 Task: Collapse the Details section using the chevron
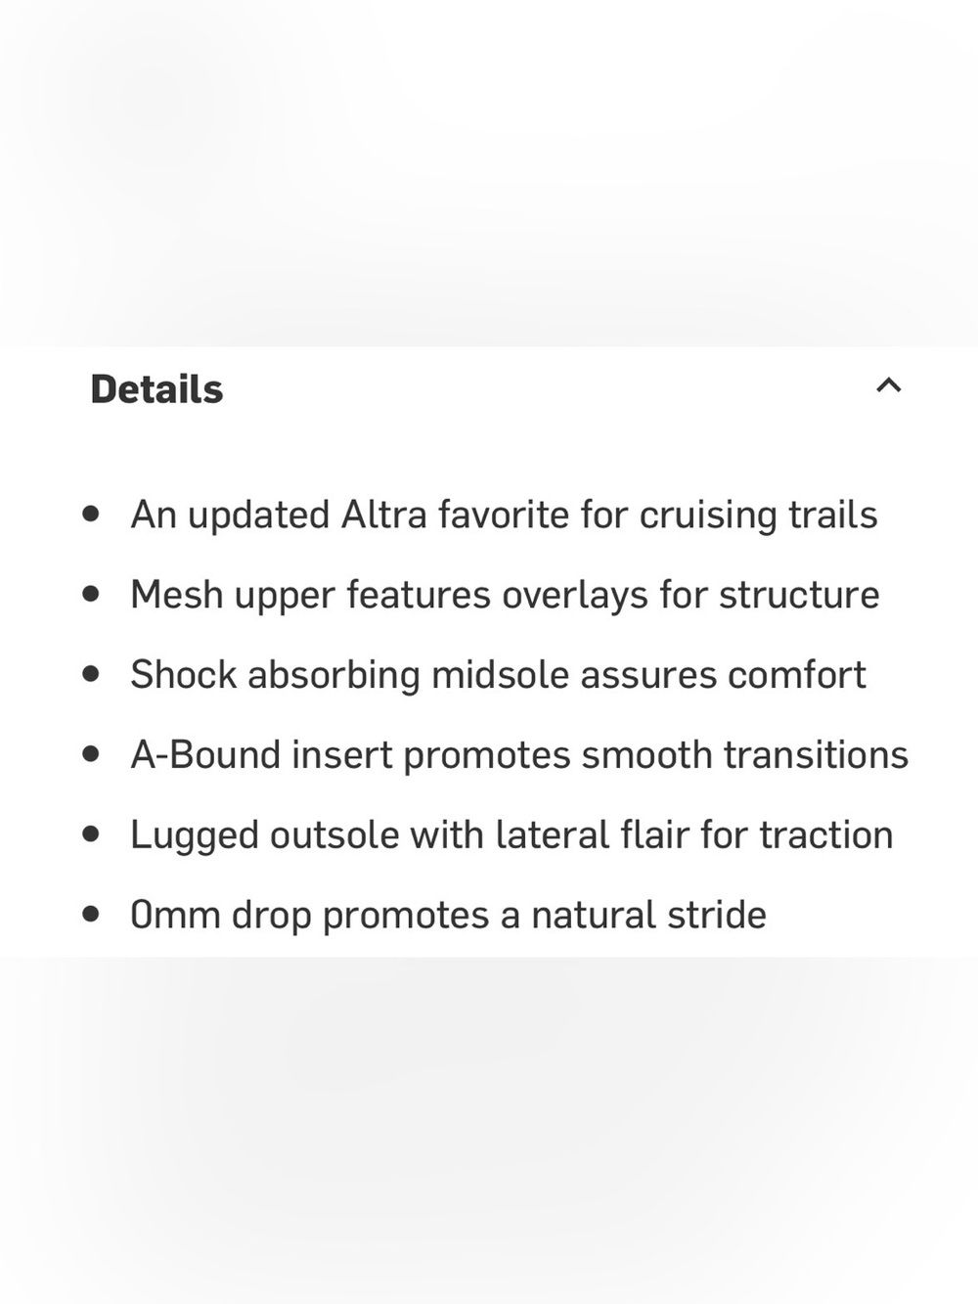tap(888, 385)
